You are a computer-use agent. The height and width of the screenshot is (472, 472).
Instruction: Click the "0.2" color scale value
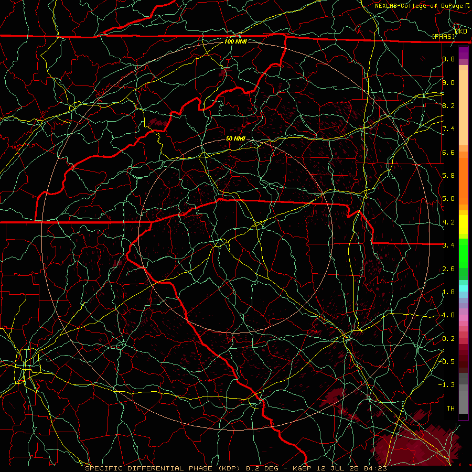(448, 339)
